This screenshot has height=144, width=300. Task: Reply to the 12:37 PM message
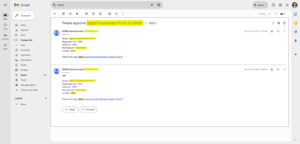(278, 31)
